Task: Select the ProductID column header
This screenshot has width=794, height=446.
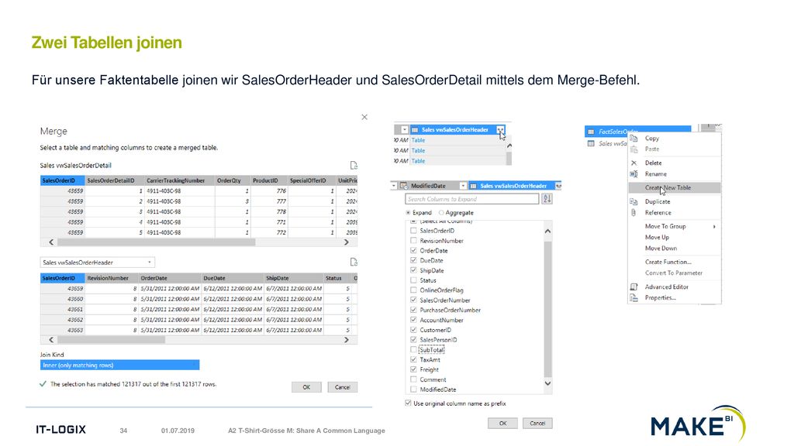Action: pos(269,180)
